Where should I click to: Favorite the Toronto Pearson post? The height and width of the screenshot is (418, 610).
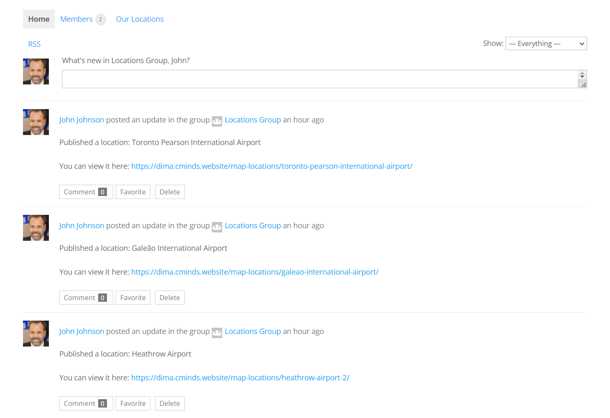click(133, 192)
